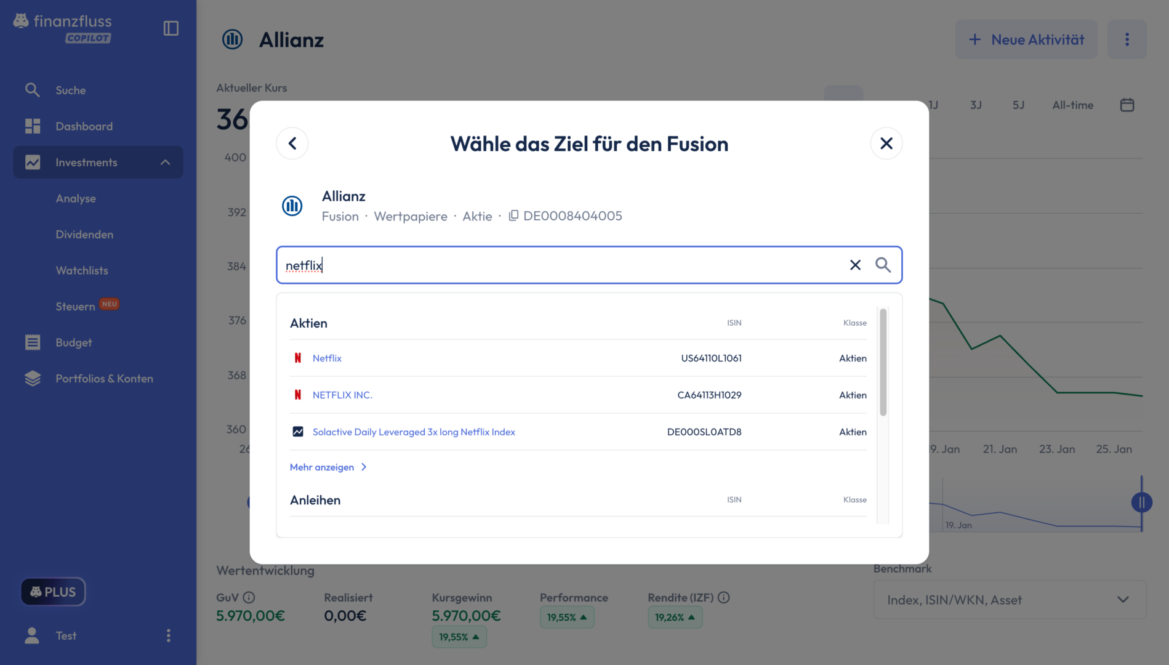The width and height of the screenshot is (1169, 665).
Task: Open user options next to Test
Action: pyautogui.click(x=168, y=635)
